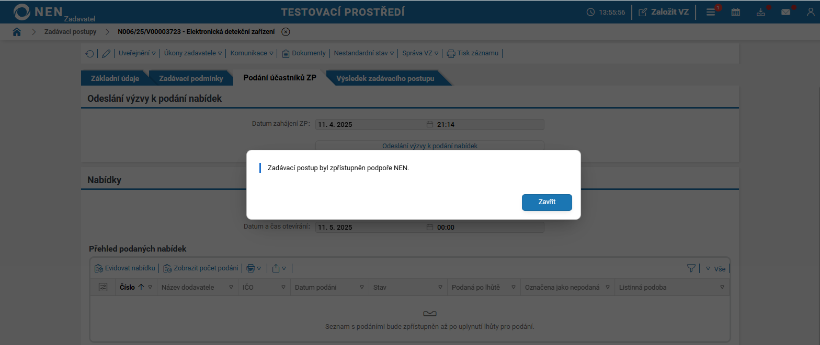Click the home icon in the breadcrumb

17,31
